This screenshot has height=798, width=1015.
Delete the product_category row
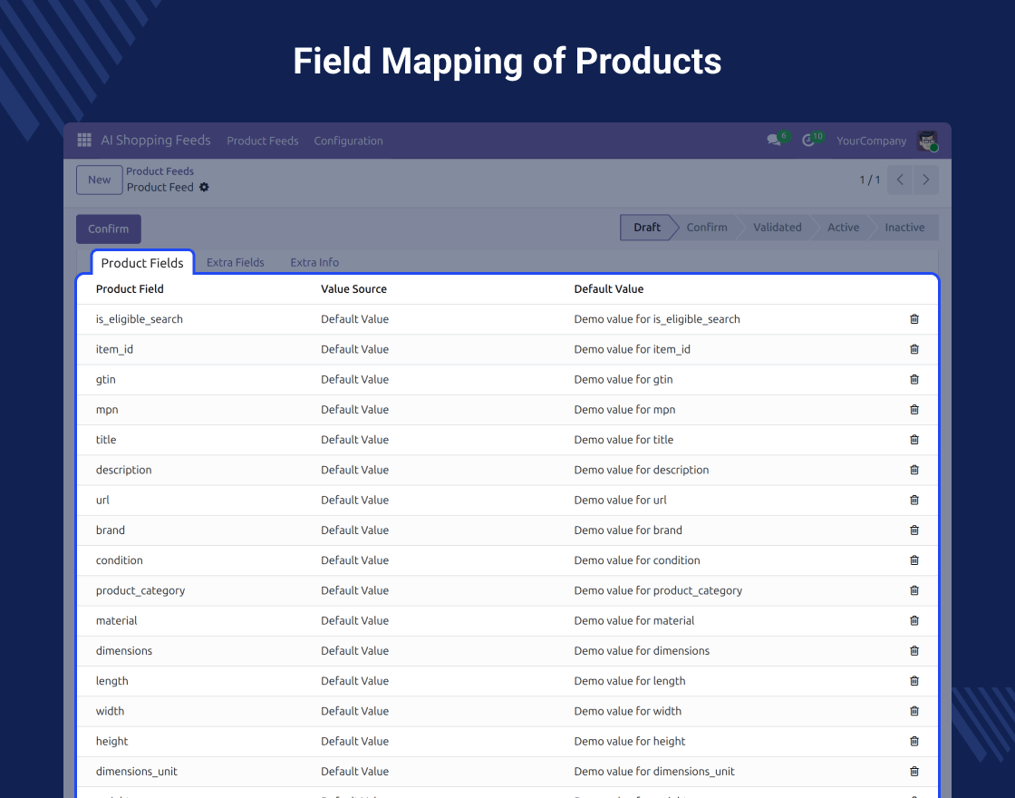914,590
